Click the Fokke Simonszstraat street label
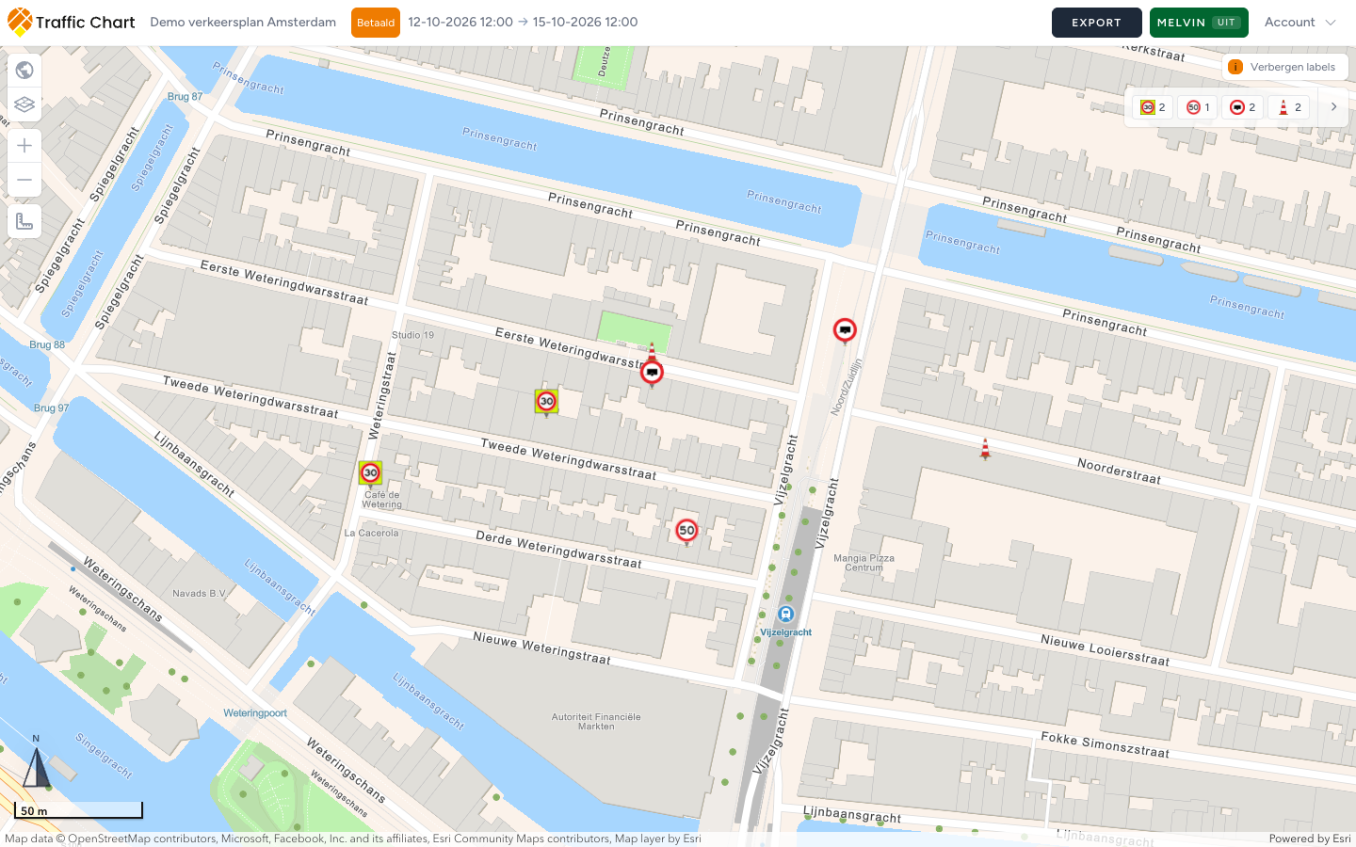Viewport: 1356px width, 847px height. (1105, 744)
